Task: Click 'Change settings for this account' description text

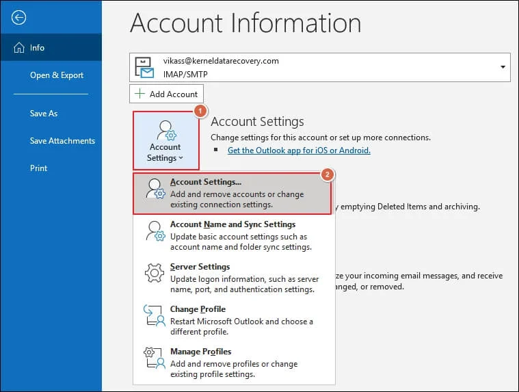Action: click(x=321, y=137)
